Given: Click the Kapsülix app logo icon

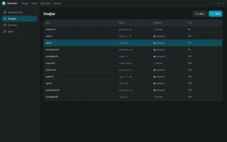Looking at the screenshot, I should pyautogui.click(x=4, y=3).
